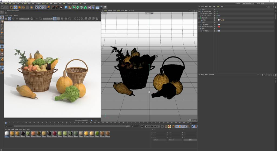Open the Render camera dropdown
This screenshot has width=277, height=151.
point(48,19)
